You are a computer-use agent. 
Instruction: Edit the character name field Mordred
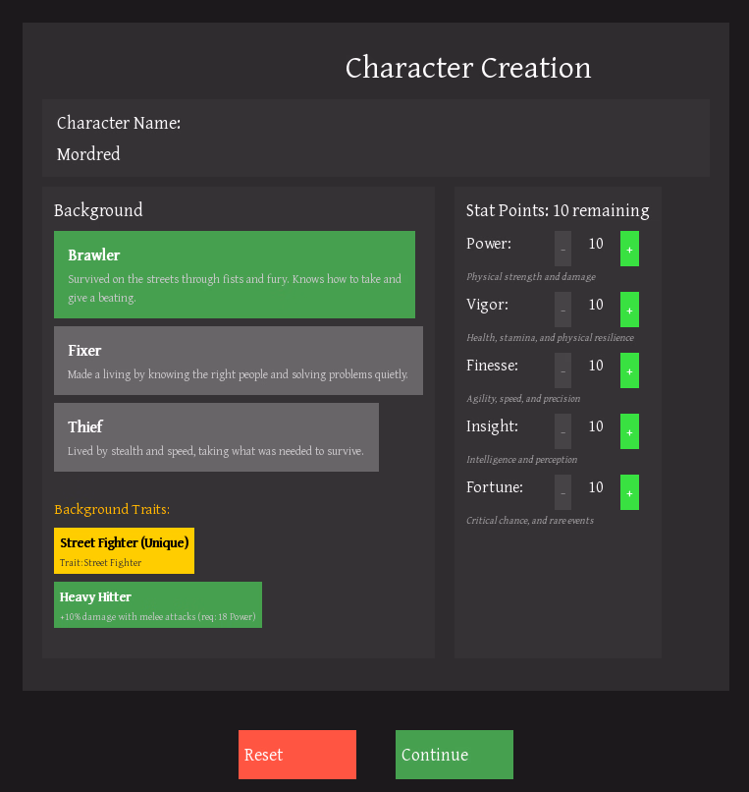click(88, 154)
